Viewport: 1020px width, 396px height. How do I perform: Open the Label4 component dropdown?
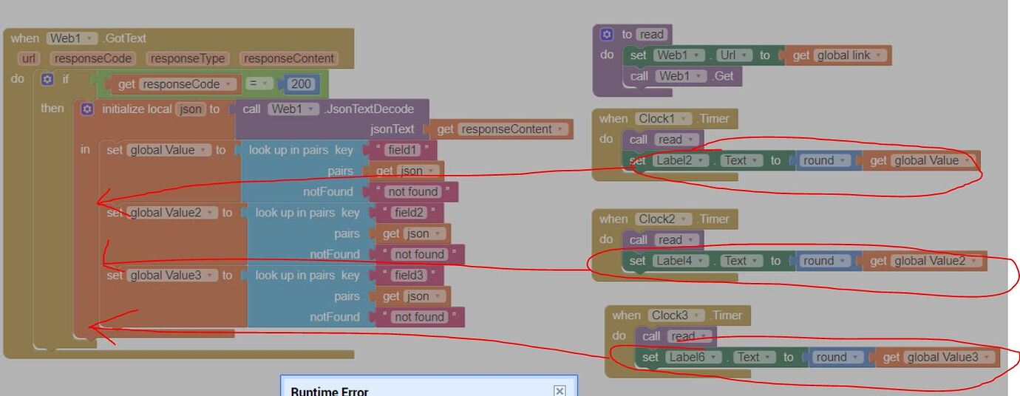click(x=681, y=261)
